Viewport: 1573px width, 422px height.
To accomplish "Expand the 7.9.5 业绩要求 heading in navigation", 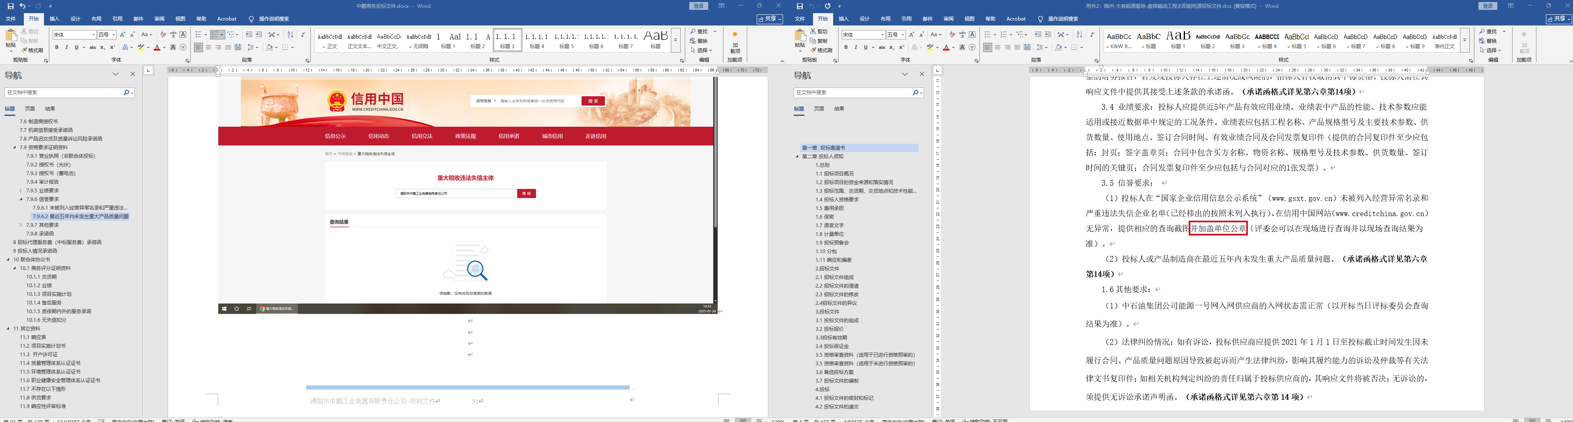I will (21, 191).
